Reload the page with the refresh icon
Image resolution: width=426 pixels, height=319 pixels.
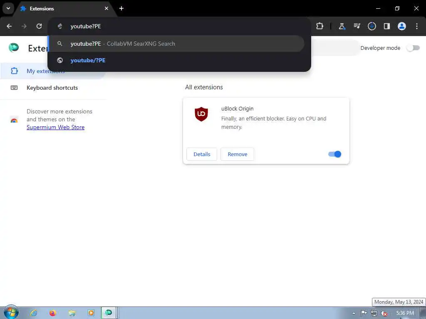pos(39,26)
